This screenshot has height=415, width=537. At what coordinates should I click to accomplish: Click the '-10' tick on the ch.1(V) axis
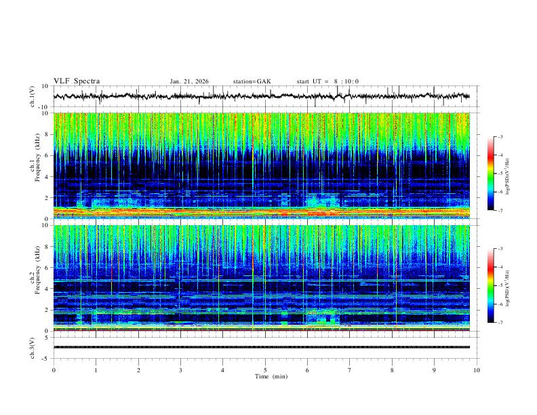pyautogui.click(x=43, y=107)
